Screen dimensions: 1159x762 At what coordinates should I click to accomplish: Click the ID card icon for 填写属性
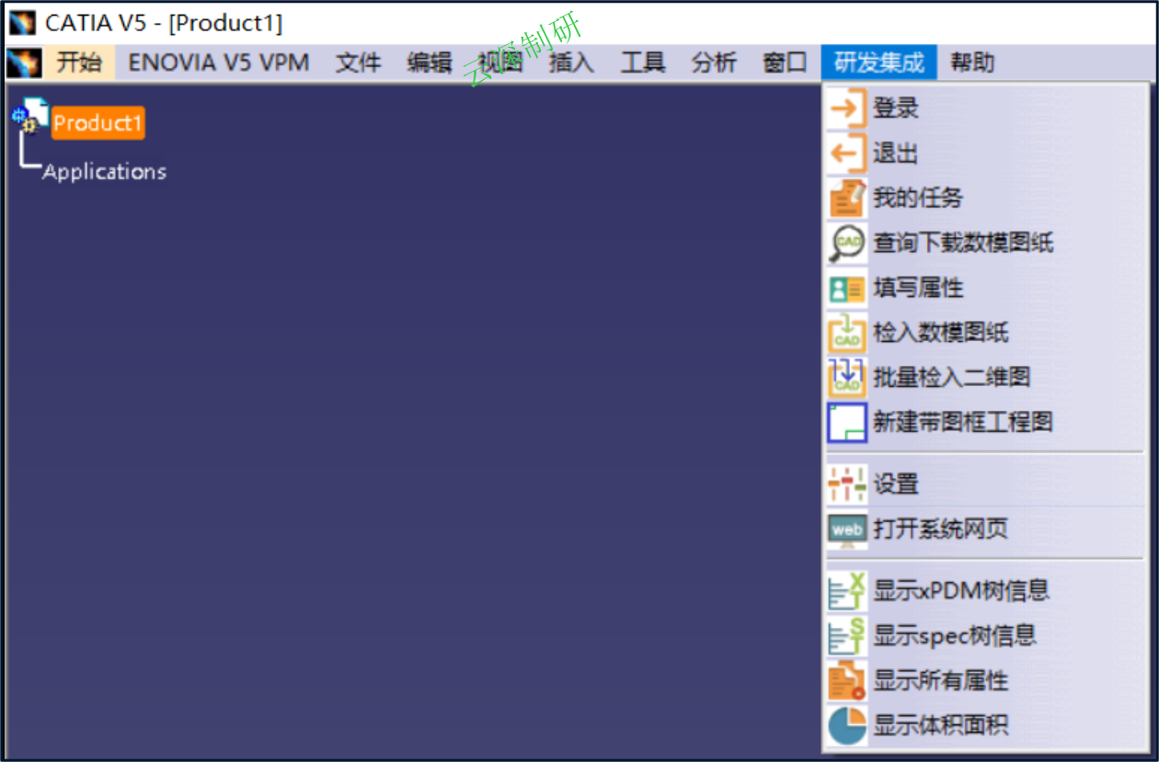[x=847, y=288]
